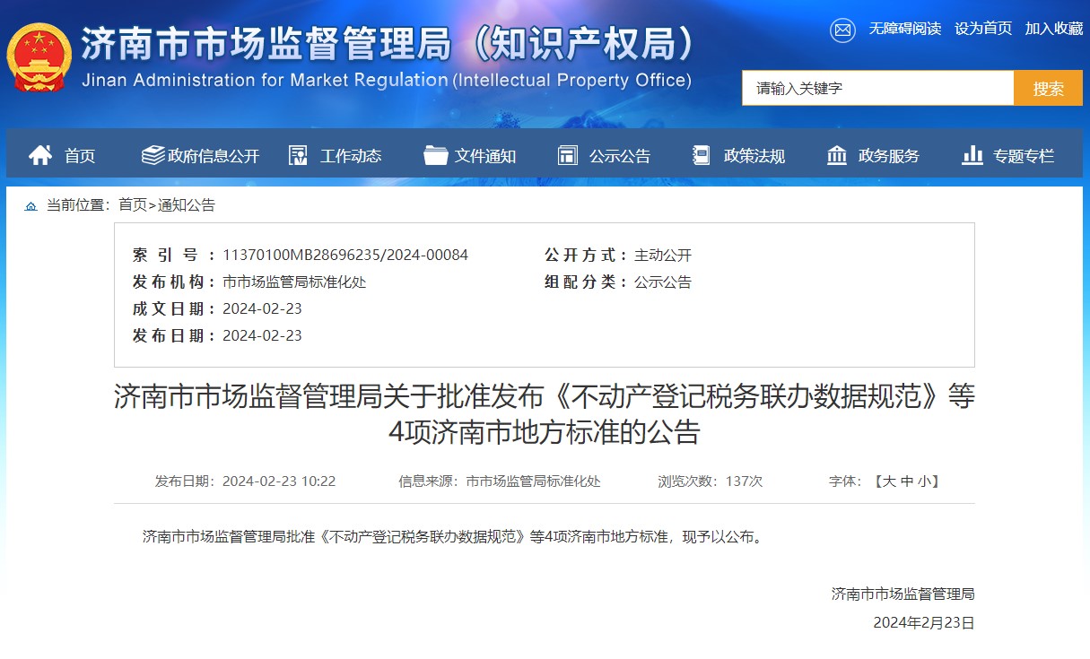Screen dimensions: 1090x659
Task: Click the envelope mail icon
Action: tap(842, 30)
